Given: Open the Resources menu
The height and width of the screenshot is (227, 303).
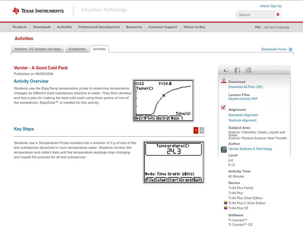Looking at the screenshot, I should click(x=134, y=27).
